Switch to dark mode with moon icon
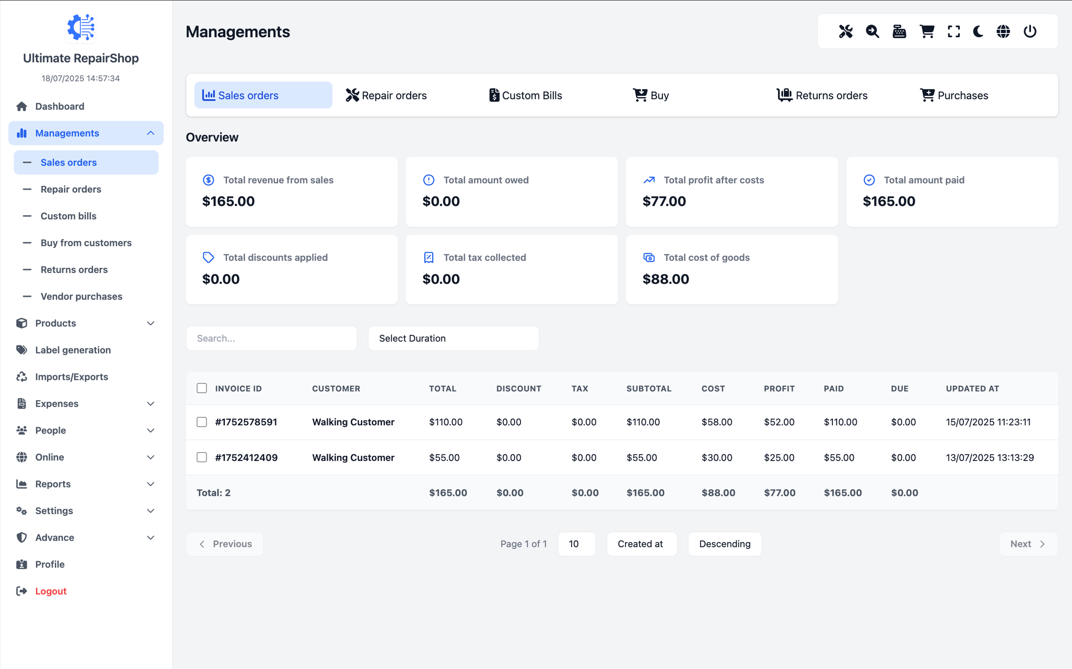Image resolution: width=1072 pixels, height=669 pixels. (978, 32)
